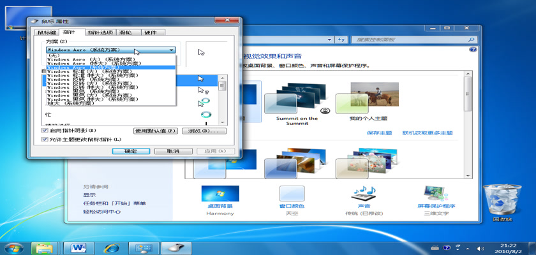The width and height of the screenshot is (536, 255).
Task: Switch to the 硬件 tab
Action: [x=151, y=32]
